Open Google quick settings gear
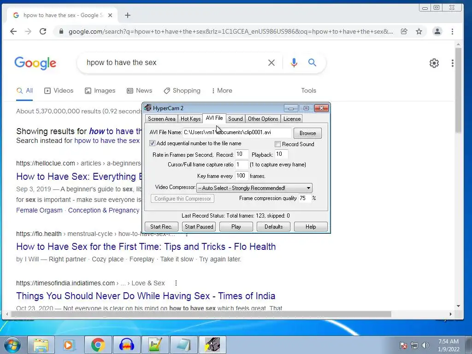 434,63
